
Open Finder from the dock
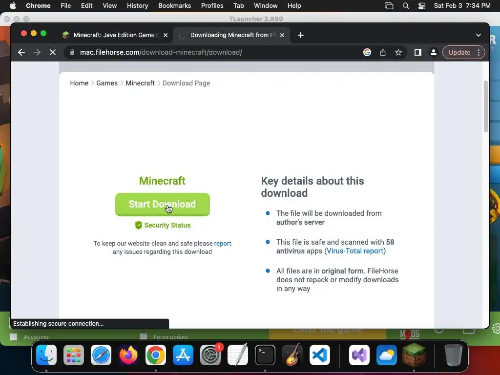tap(46, 354)
